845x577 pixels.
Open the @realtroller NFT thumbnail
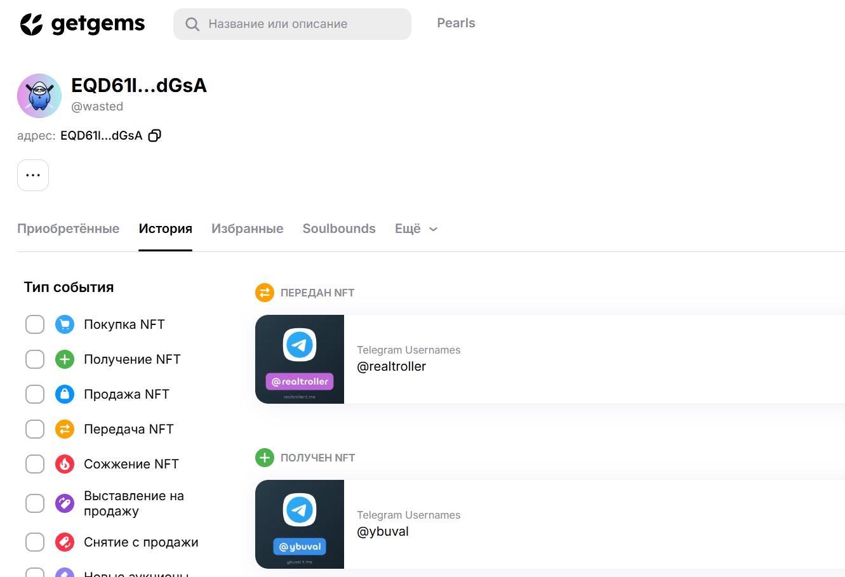[300, 359]
